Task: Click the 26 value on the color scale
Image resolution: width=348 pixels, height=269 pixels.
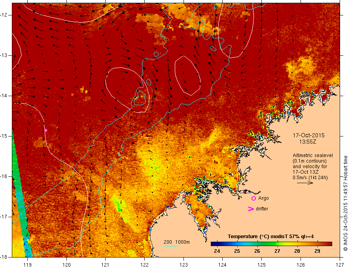Action: tap(257, 251)
